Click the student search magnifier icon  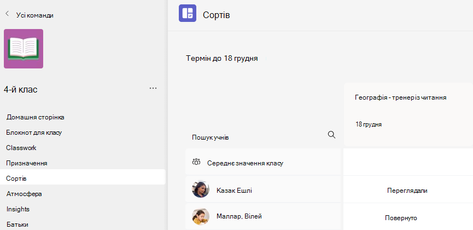(331, 135)
